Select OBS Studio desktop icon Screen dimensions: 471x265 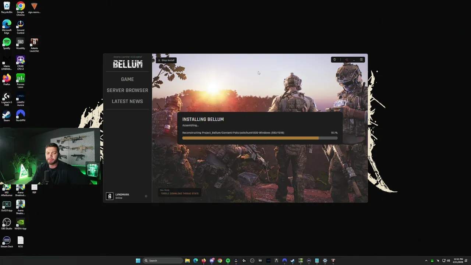7,224
